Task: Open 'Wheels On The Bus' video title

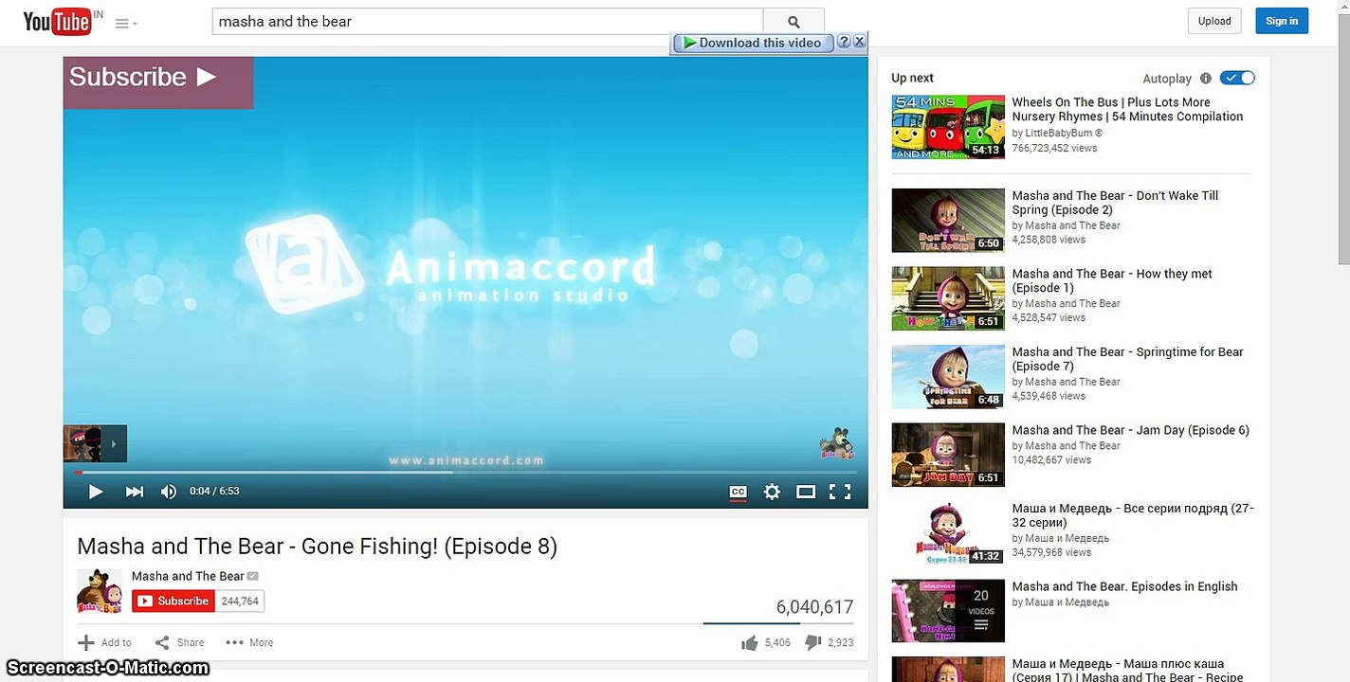Action: [x=1127, y=109]
